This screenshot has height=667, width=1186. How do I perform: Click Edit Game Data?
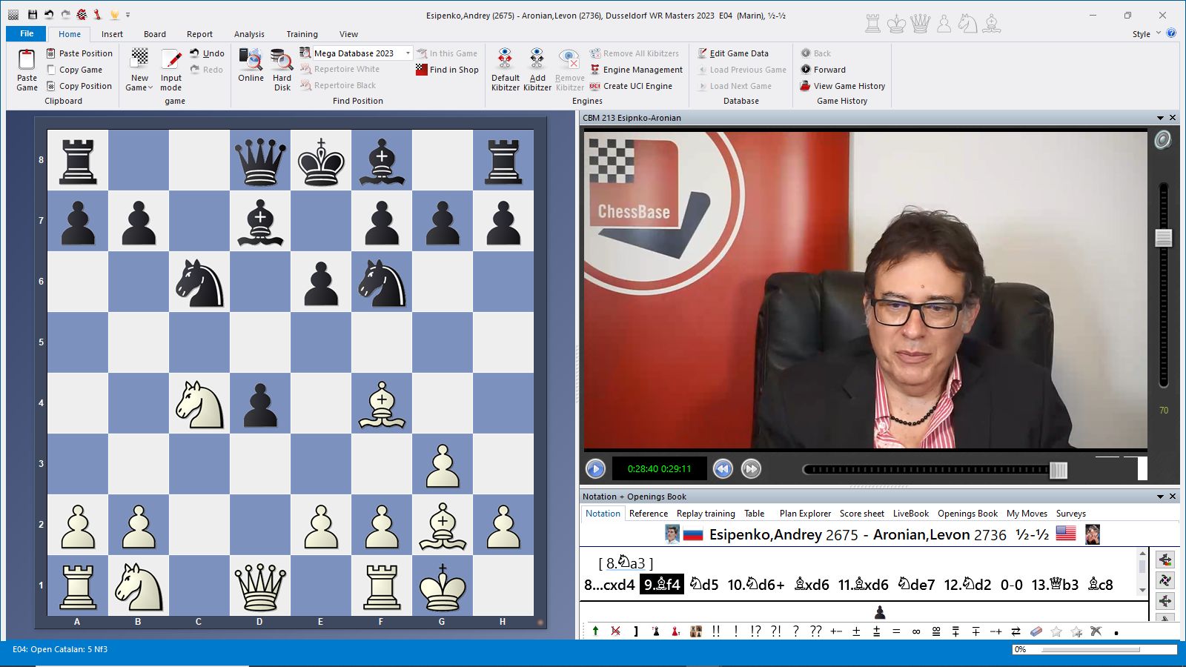[x=738, y=53]
